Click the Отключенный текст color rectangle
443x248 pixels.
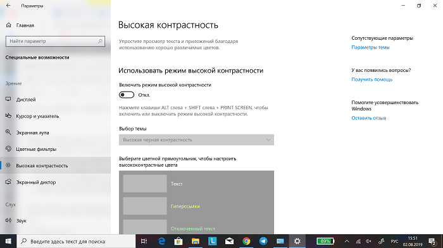click(x=145, y=227)
